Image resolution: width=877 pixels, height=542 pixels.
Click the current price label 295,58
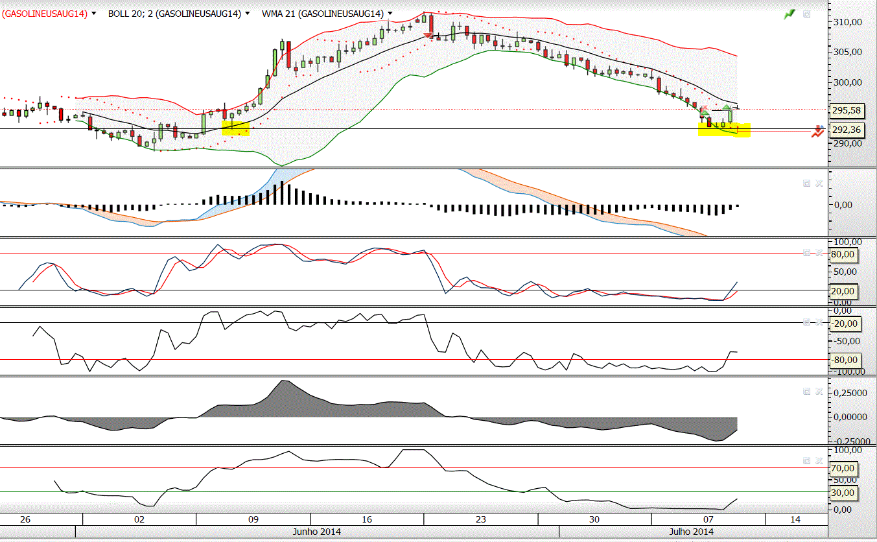point(847,110)
